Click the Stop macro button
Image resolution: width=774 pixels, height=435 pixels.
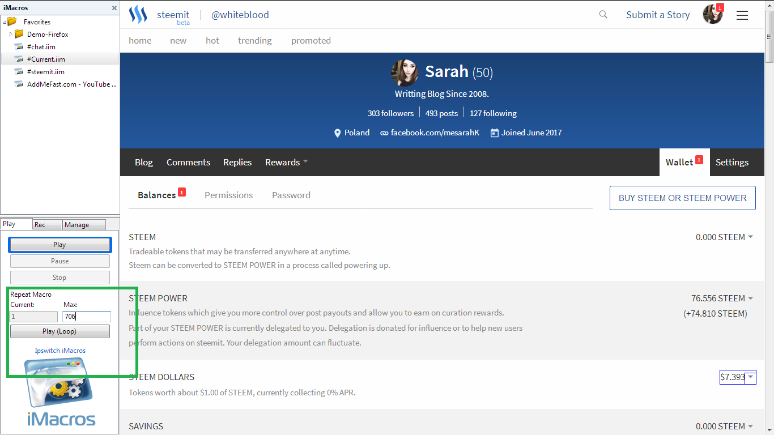[x=60, y=278]
